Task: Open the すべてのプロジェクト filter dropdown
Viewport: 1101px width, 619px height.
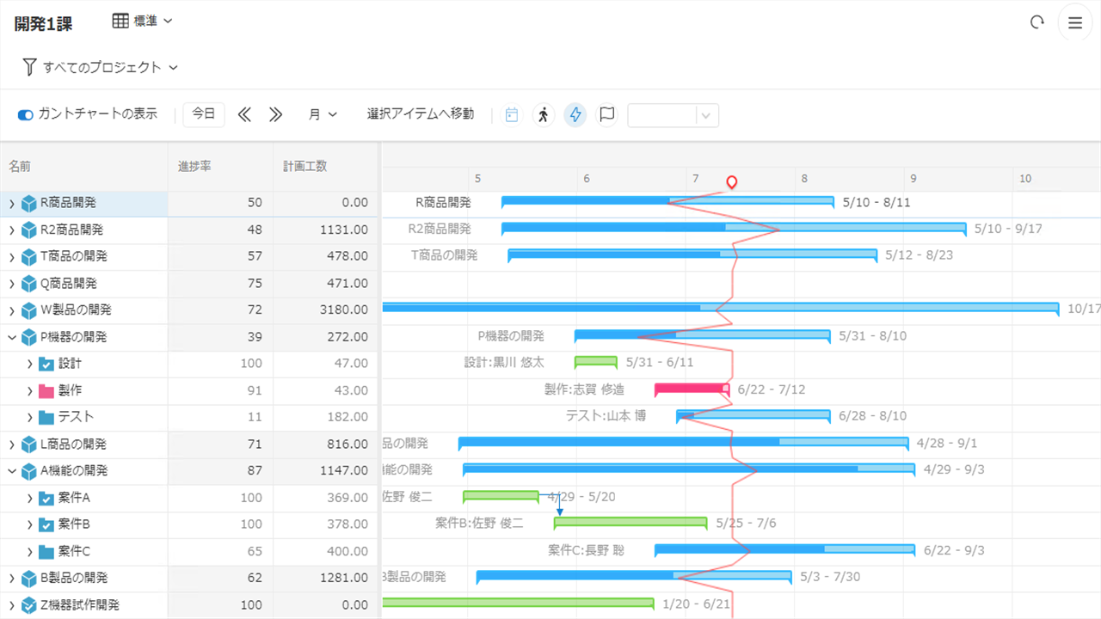Action: click(x=101, y=67)
